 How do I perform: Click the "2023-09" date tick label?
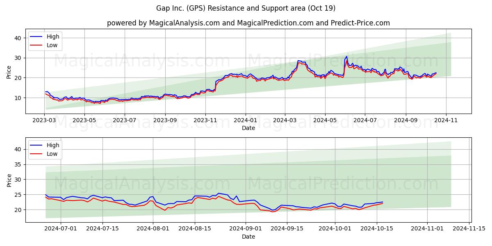pyautogui.click(x=165, y=121)
